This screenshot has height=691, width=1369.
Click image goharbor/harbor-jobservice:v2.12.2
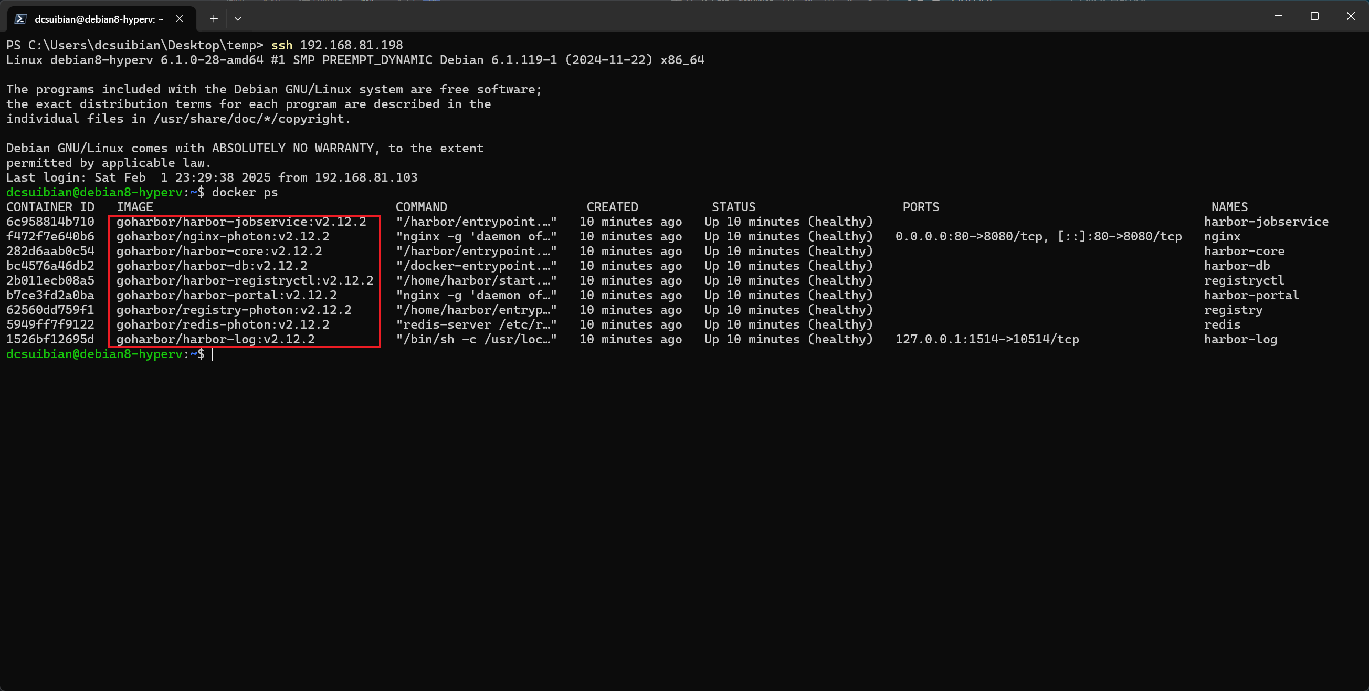click(241, 222)
